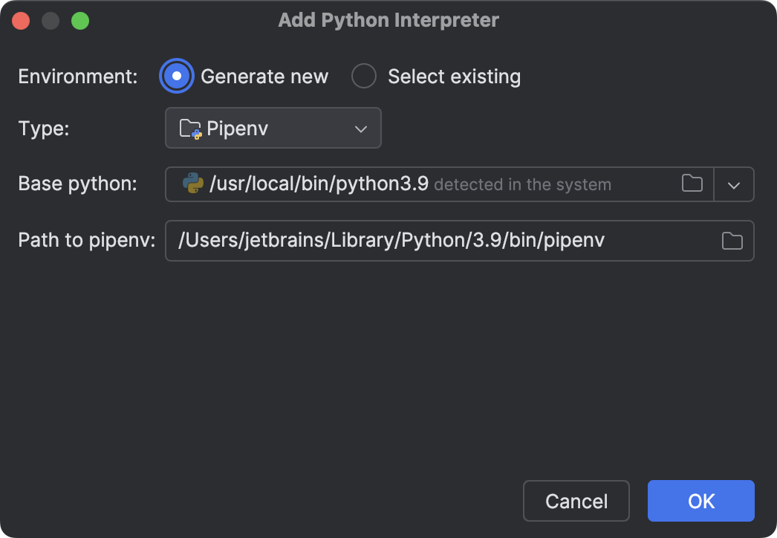Click the Add Python Interpreter title bar
Image resolution: width=777 pixels, height=538 pixels.
click(388, 20)
